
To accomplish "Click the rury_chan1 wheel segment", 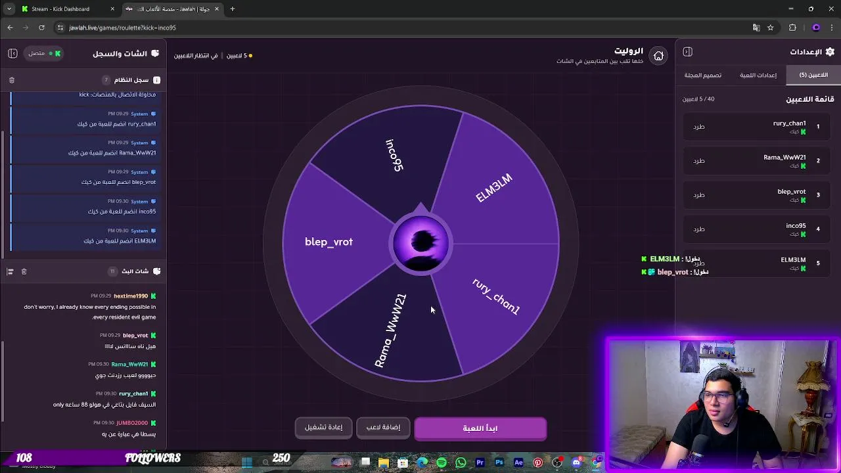I will coord(496,297).
